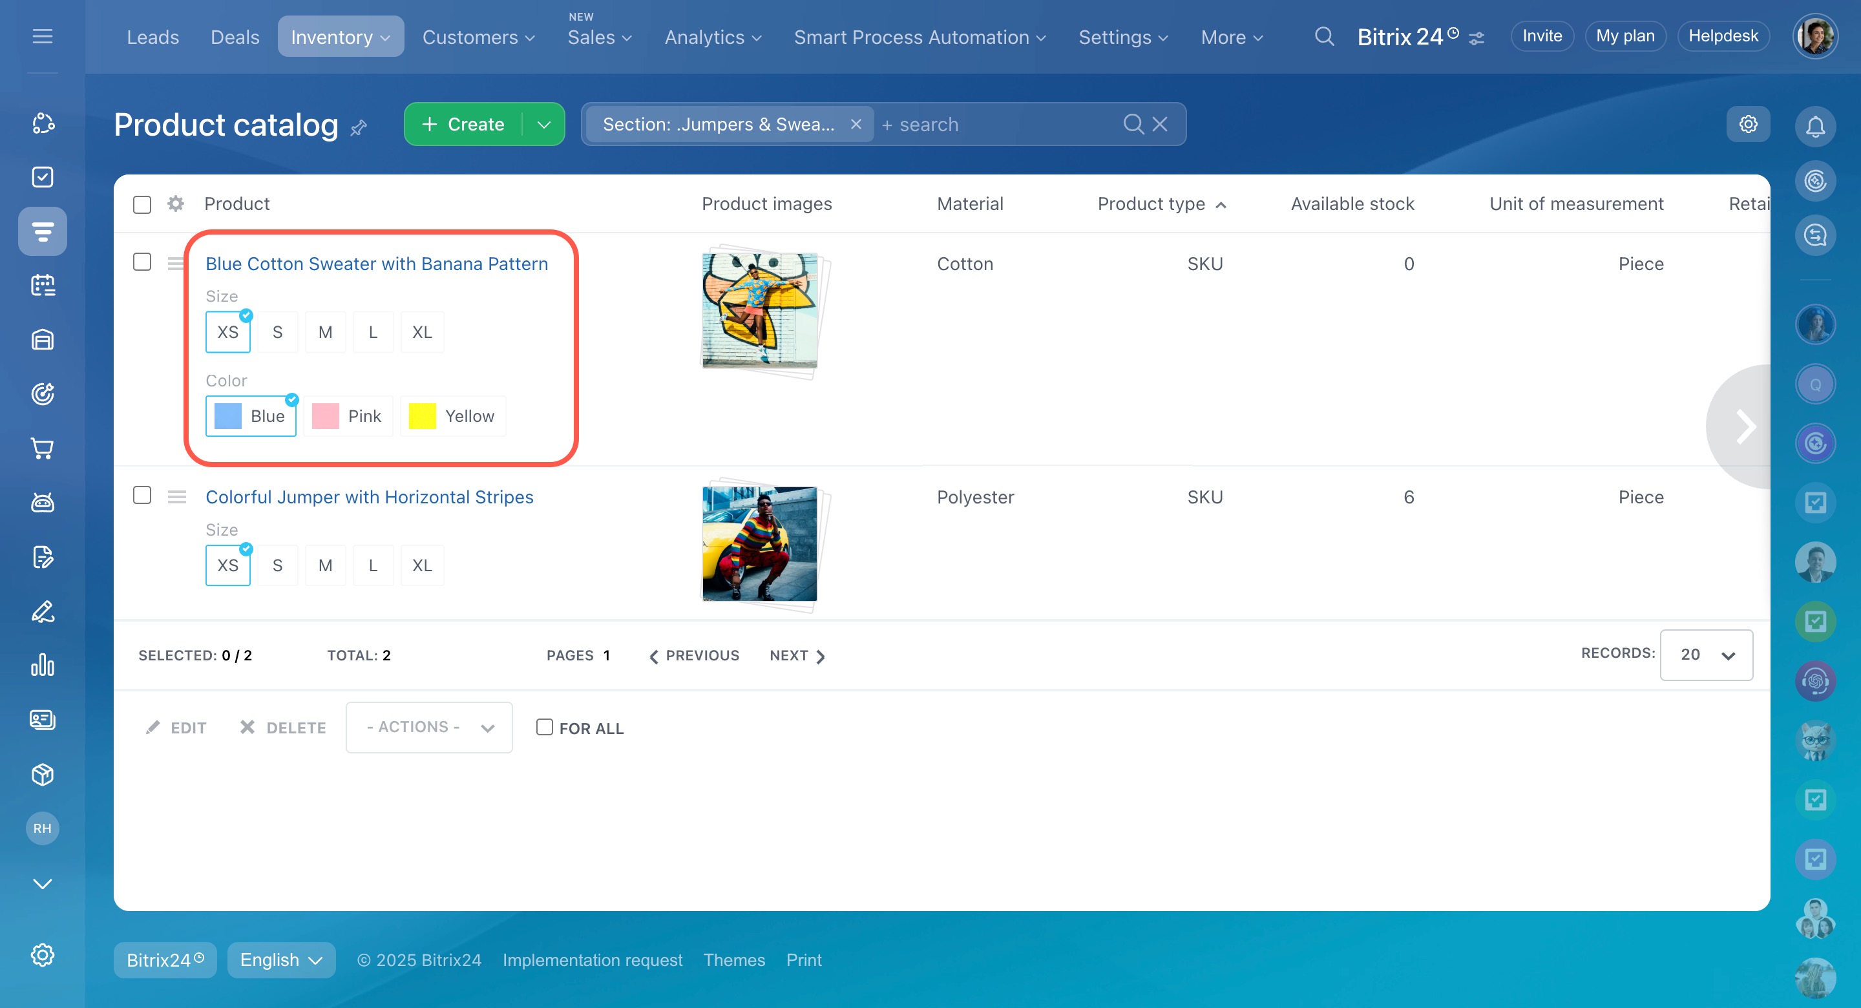
Task: Open the Actions dropdown
Action: [429, 727]
